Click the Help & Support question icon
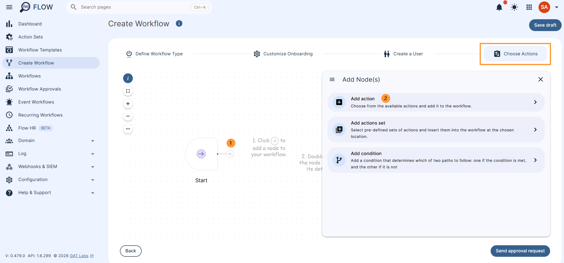 (x=9, y=193)
